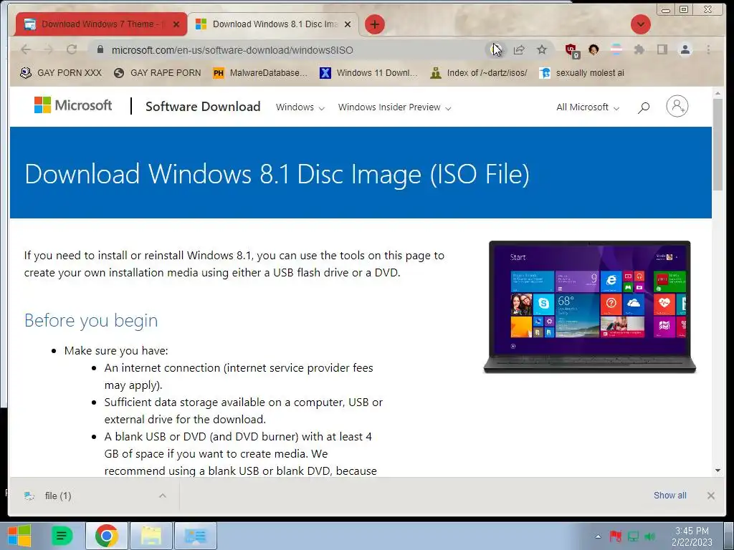
Task: Open the site search magnifier
Action: pos(644,107)
